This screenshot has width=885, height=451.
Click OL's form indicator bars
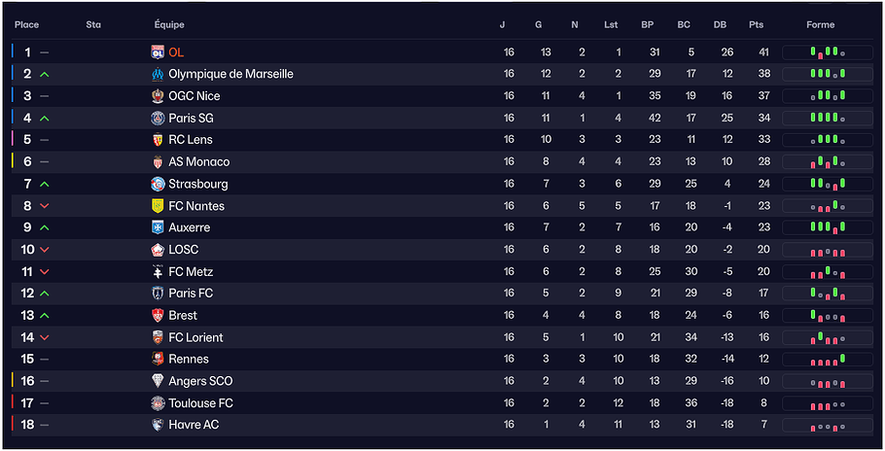click(827, 52)
